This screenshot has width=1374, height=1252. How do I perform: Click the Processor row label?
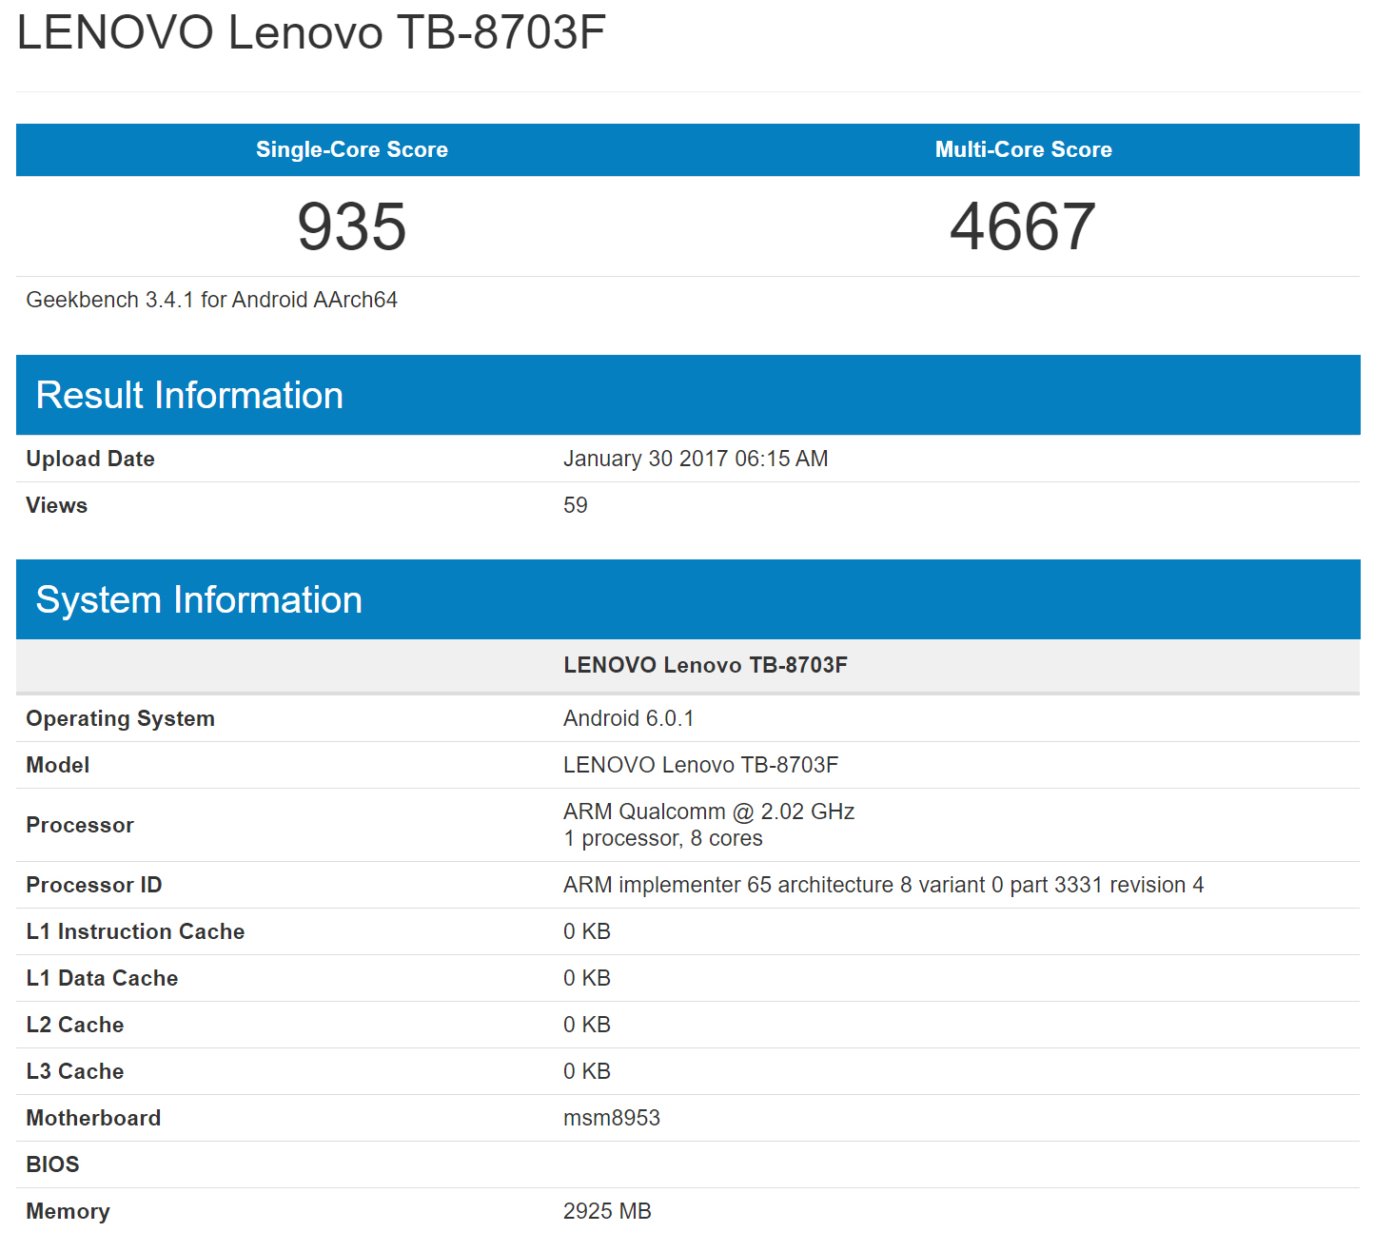[80, 825]
